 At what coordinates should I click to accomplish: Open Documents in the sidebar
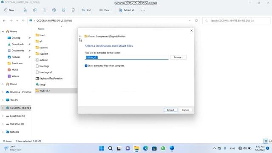18,51
